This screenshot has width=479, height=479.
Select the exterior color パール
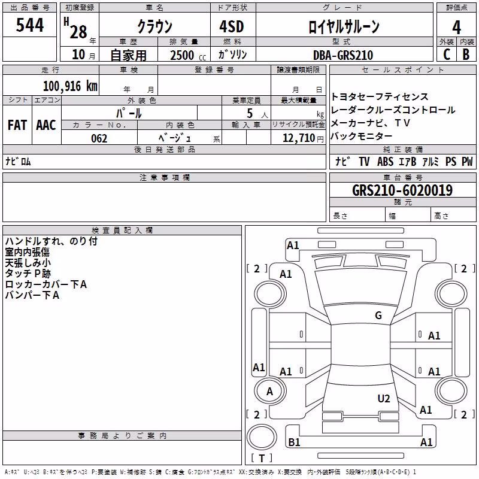coord(129,113)
